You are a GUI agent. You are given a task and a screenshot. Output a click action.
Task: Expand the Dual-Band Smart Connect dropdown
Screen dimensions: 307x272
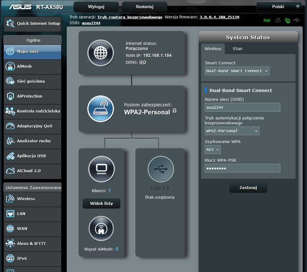tap(237, 71)
